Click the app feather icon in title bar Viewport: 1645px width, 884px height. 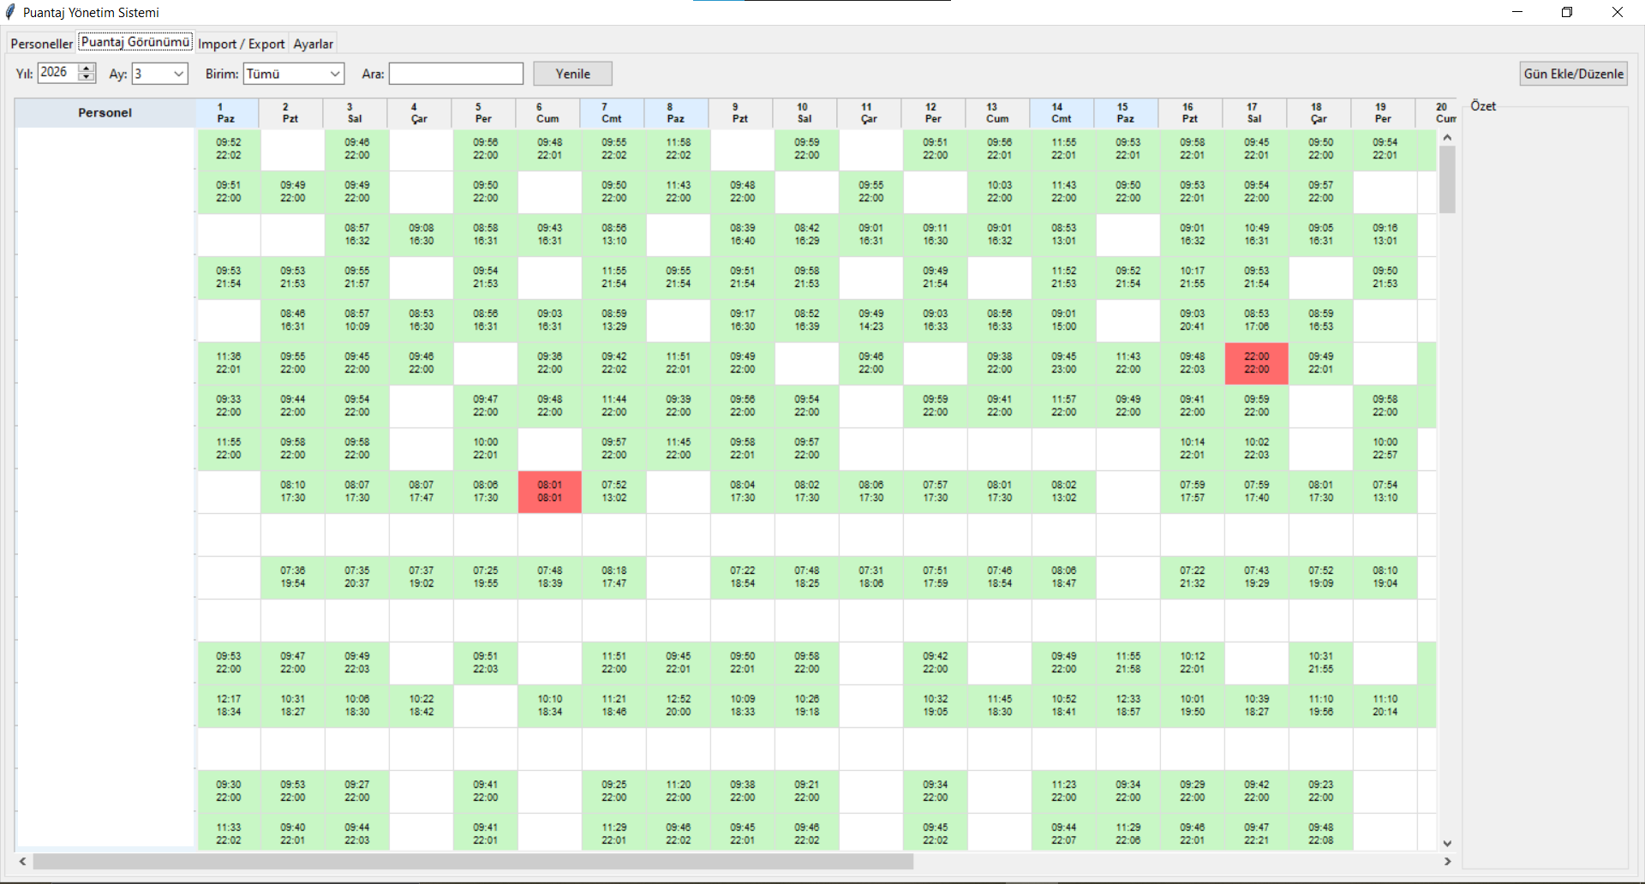coord(10,12)
